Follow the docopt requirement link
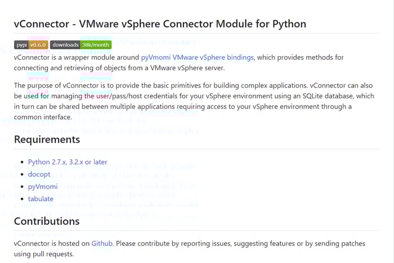394x263 pixels. click(39, 174)
